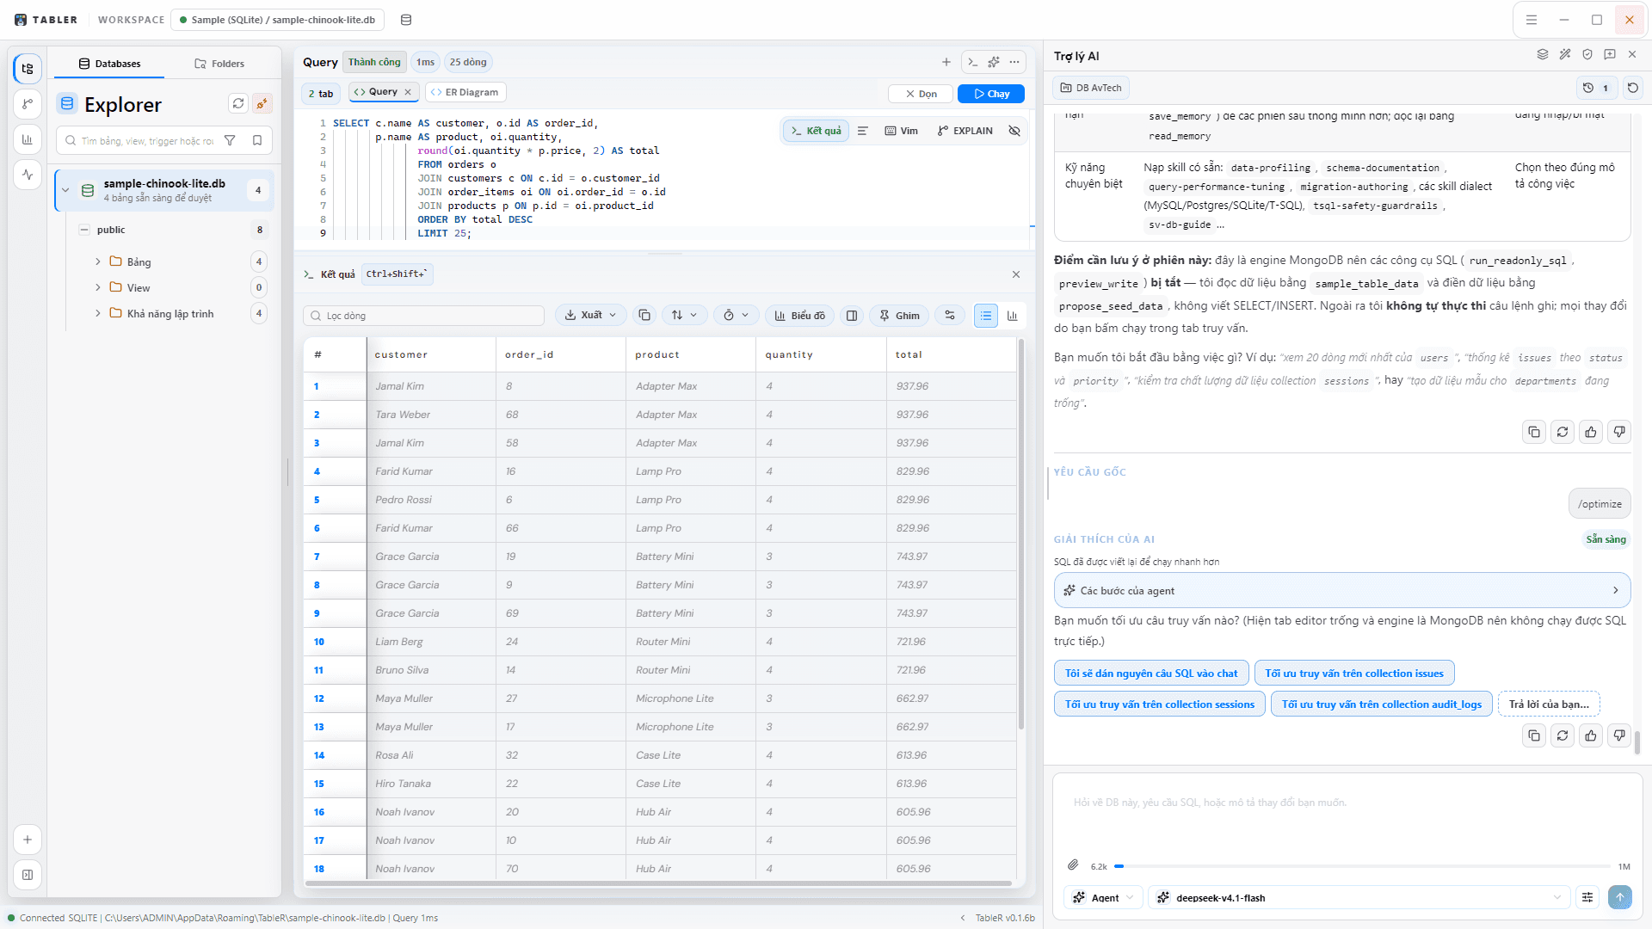Thumbs up the latest AI reply

(x=1591, y=735)
